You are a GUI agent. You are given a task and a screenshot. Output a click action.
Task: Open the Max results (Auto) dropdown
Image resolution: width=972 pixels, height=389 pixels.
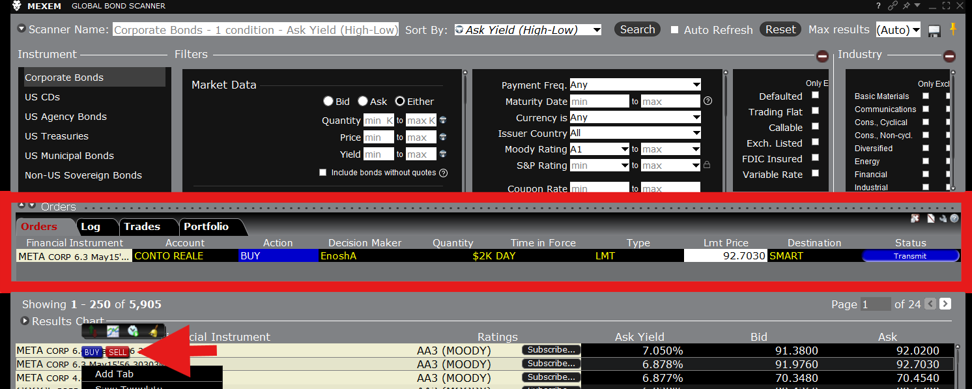(898, 30)
